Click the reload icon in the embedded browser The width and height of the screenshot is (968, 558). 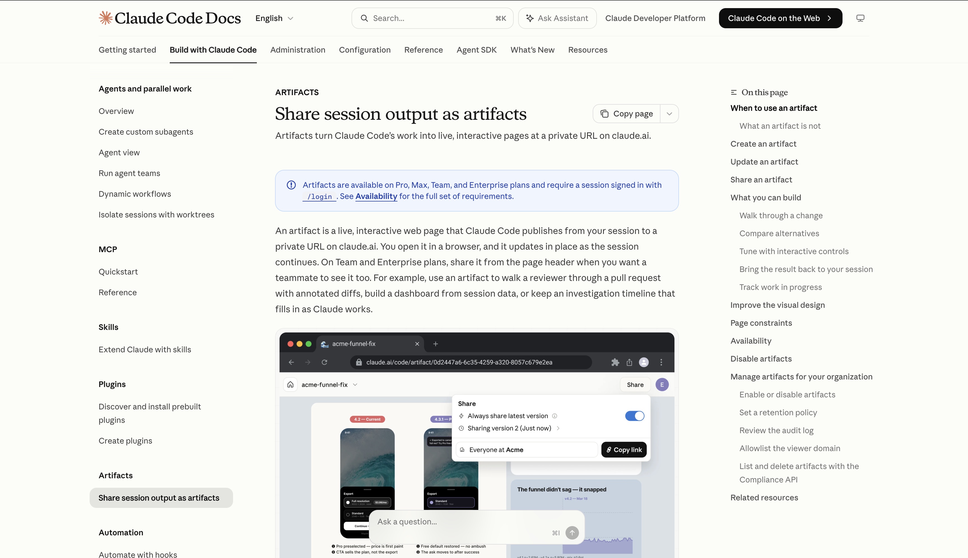pyautogui.click(x=324, y=362)
